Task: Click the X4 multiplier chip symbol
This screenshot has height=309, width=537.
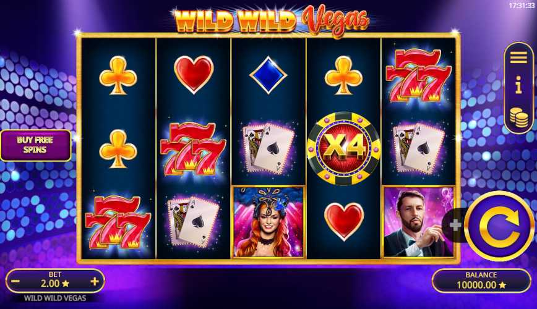Action: coord(343,148)
